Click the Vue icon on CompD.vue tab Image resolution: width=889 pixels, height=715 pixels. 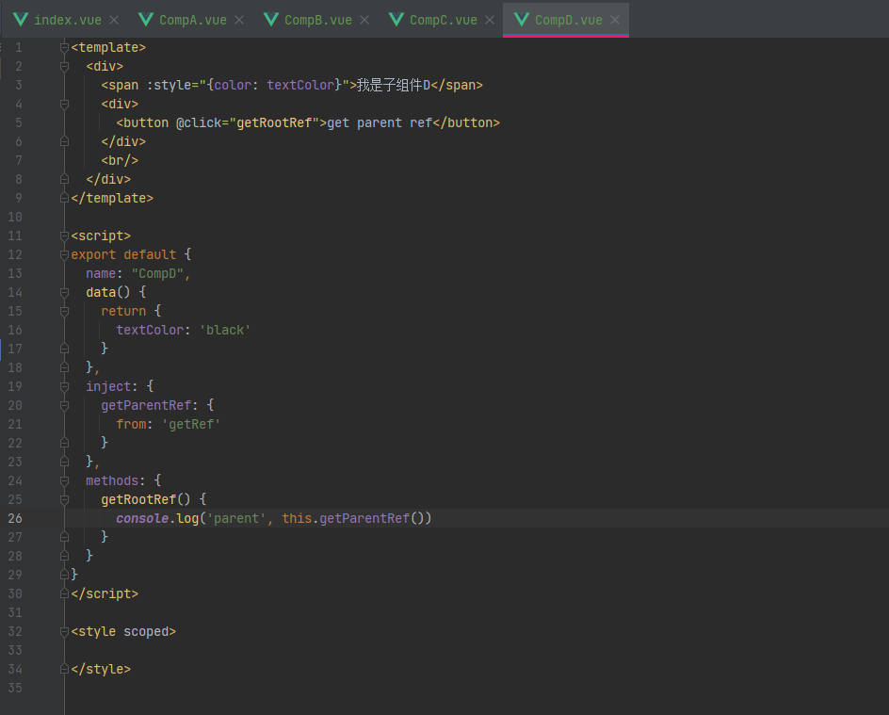(522, 20)
